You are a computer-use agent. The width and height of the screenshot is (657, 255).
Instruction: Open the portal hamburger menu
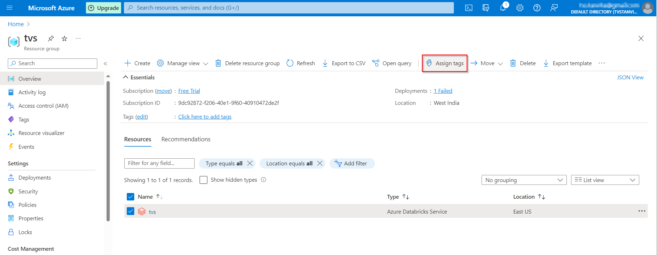pos(10,8)
